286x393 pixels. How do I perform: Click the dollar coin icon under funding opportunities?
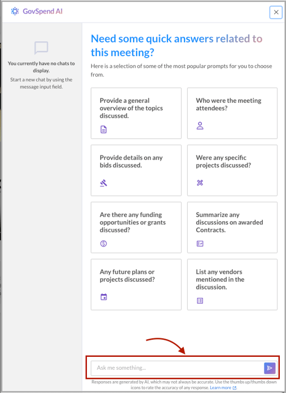[x=103, y=243]
